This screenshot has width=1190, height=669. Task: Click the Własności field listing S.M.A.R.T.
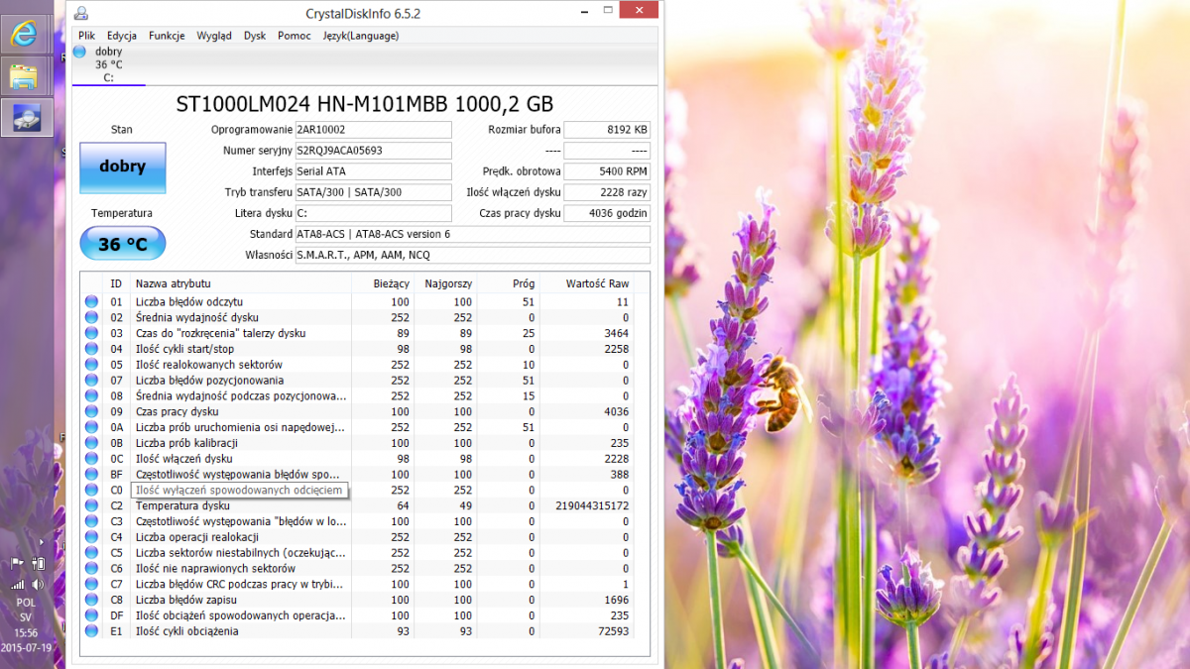[472, 255]
